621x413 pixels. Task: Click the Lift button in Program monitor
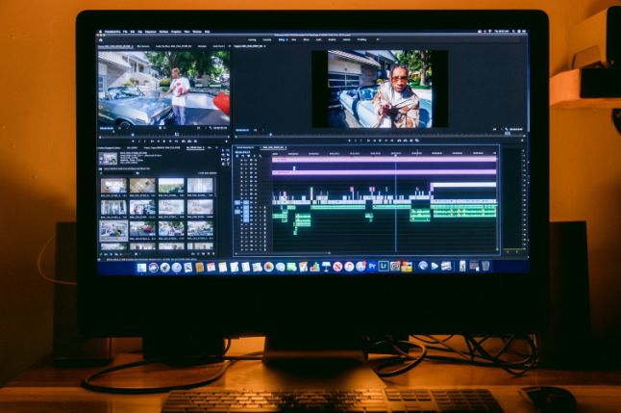(x=399, y=141)
